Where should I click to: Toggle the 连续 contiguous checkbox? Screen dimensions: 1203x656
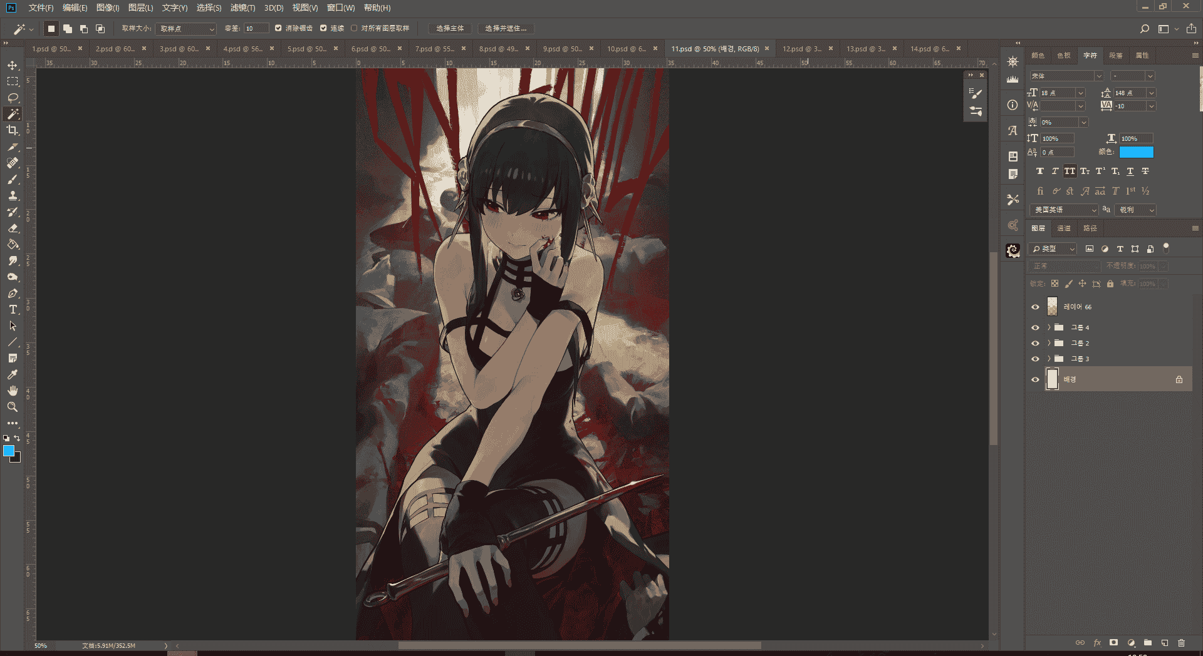pos(323,28)
